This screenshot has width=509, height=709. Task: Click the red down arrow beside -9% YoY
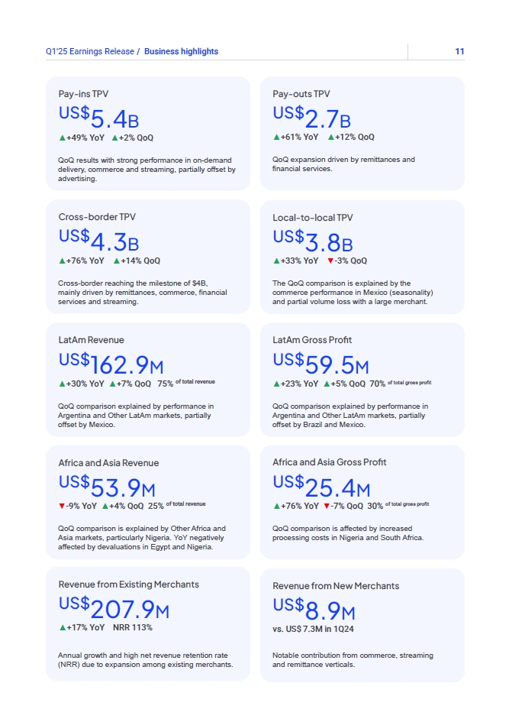pos(62,506)
